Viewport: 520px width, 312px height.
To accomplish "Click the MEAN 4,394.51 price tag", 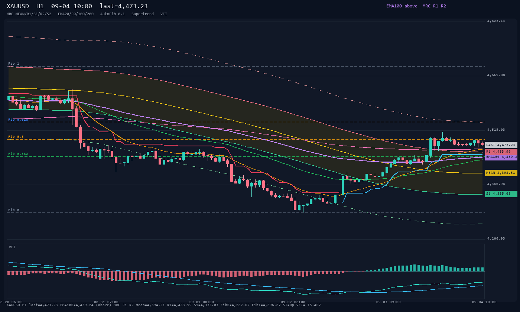I will (x=501, y=173).
